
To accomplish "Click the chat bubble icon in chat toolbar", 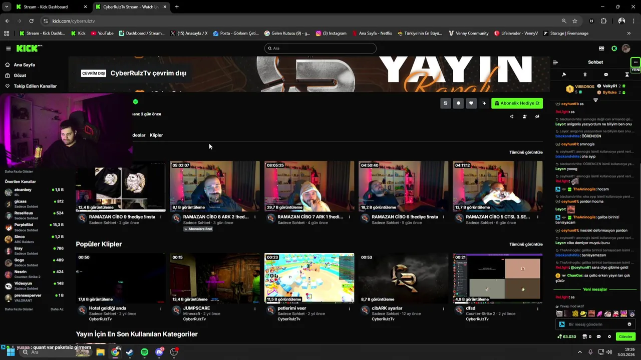I will pos(606,74).
